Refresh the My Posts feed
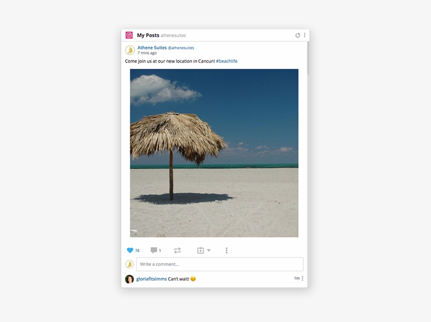The image size is (431, 322). (x=297, y=35)
